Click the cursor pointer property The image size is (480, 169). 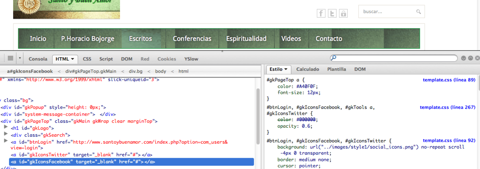[299, 166]
